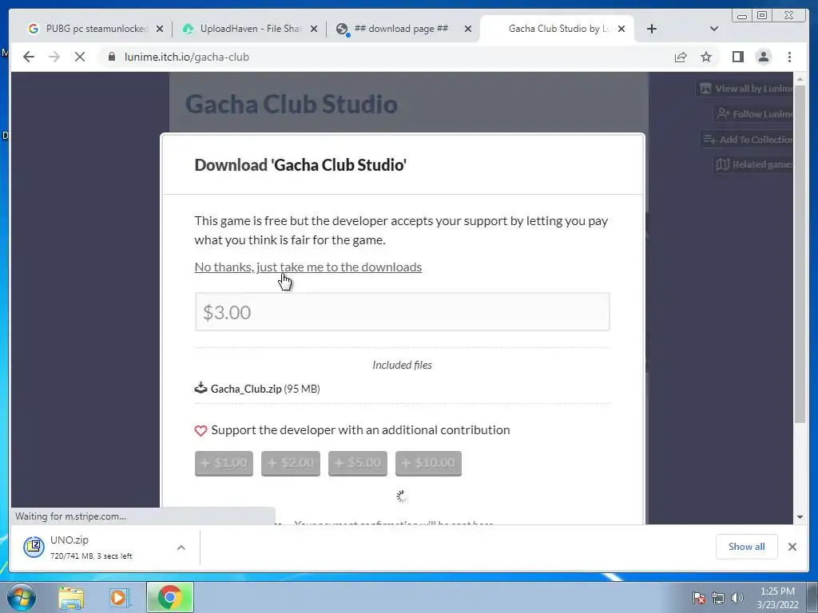The image size is (818, 613).
Task: Expand UNO.zip download options chevron
Action: (x=181, y=548)
